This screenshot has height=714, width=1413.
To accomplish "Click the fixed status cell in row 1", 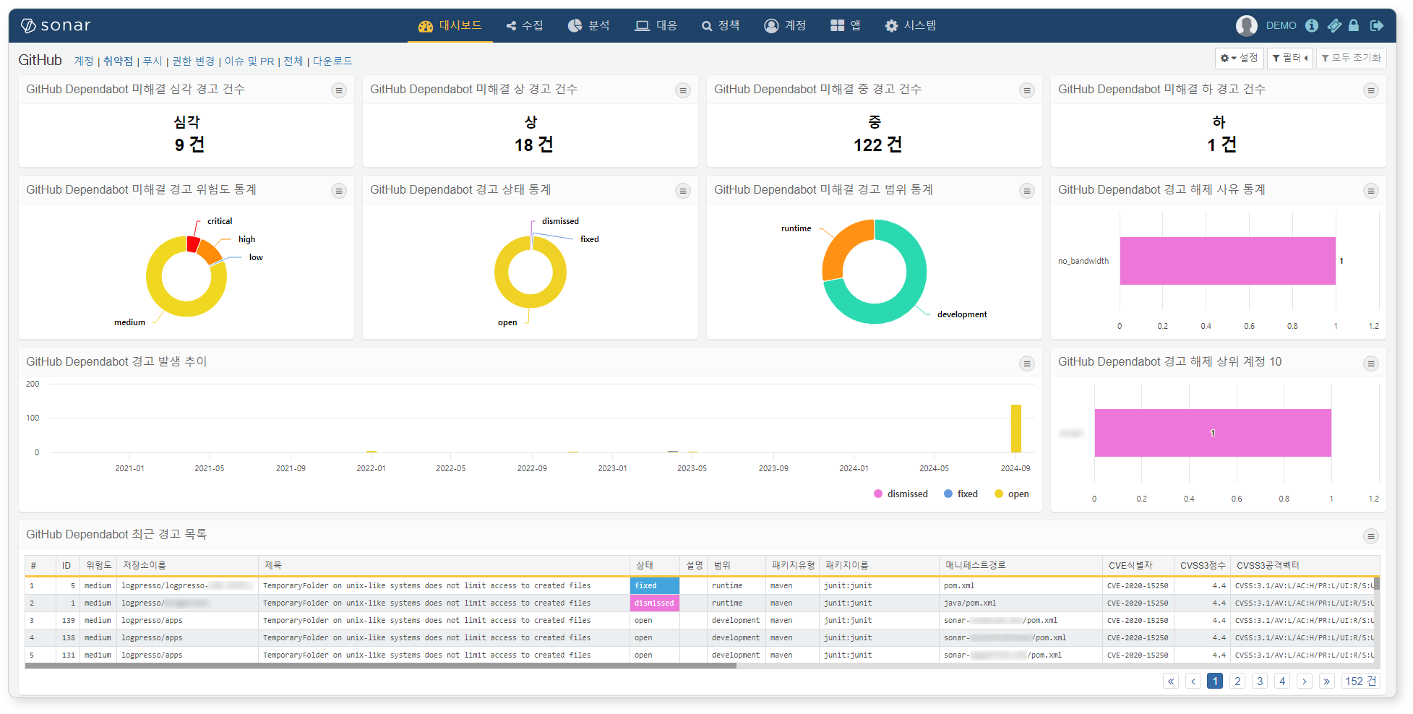I will coord(655,585).
